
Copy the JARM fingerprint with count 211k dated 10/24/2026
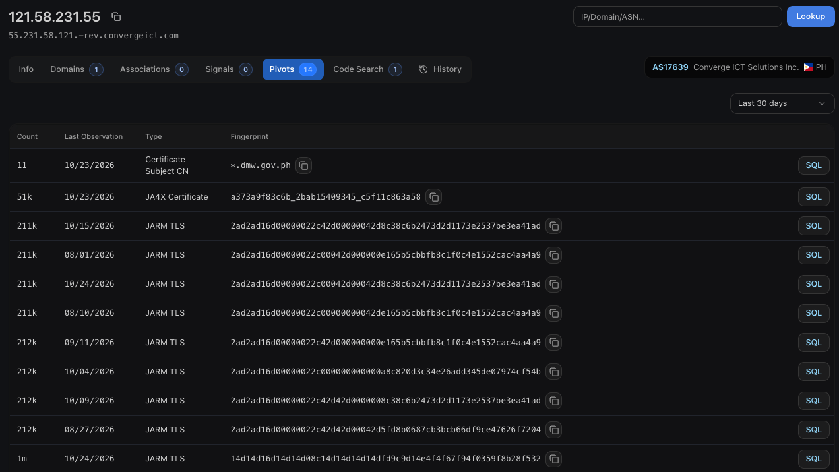554,284
